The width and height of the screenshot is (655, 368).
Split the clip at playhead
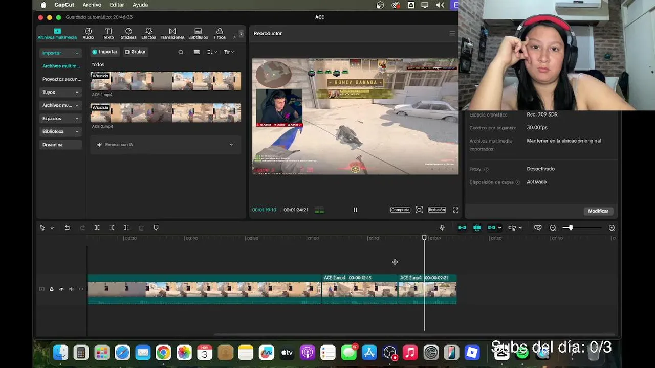(97, 228)
